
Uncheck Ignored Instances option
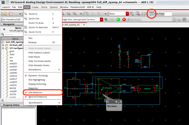point(38,97)
